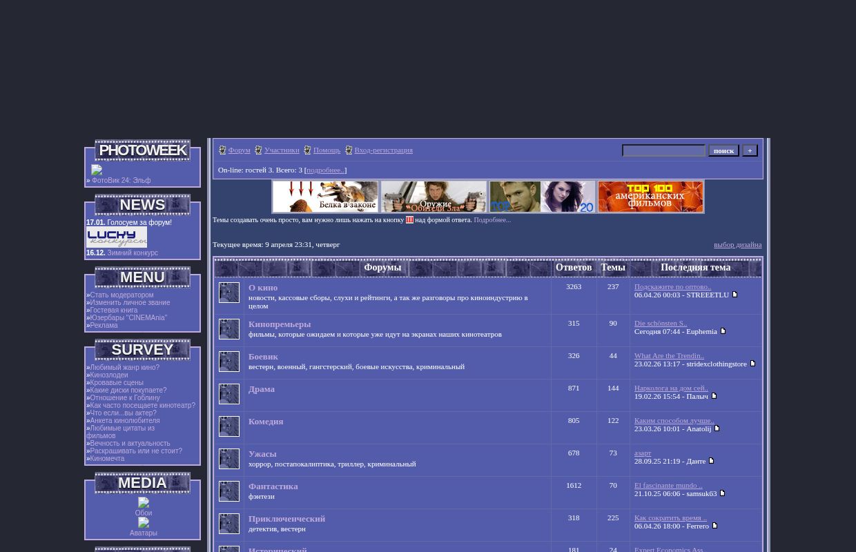The width and height of the screenshot is (856, 552).
Task: Click the plus advanced search button
Action: (x=750, y=150)
